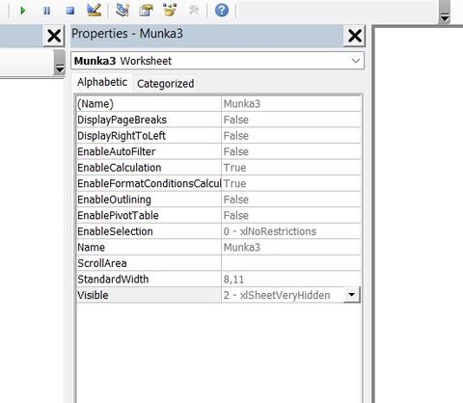Click the Reset stop square icon
Screen dimensions: 463x403
70,11
